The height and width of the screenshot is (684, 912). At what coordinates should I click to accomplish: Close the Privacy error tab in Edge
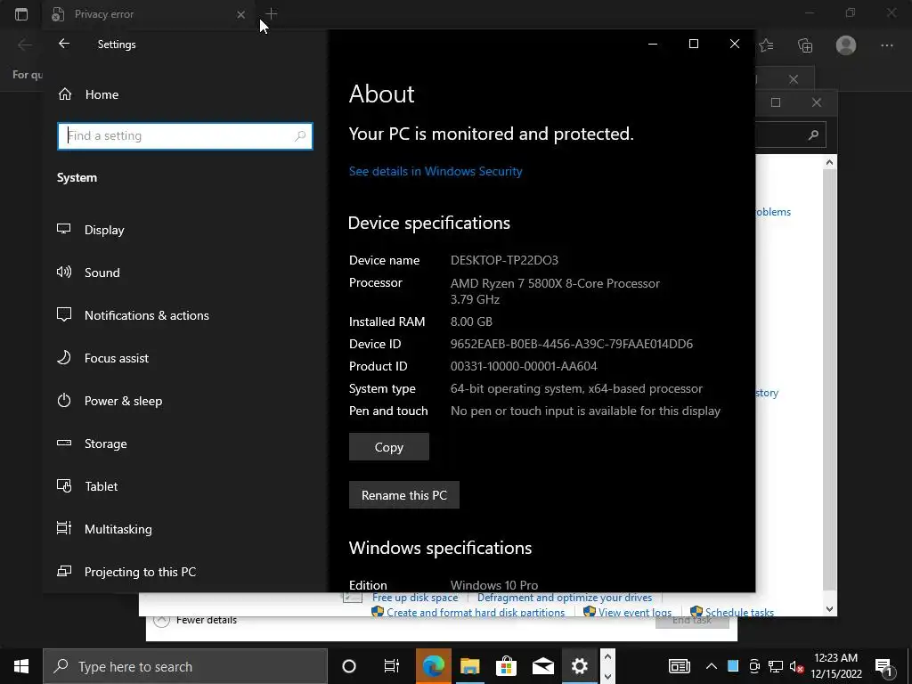point(240,14)
